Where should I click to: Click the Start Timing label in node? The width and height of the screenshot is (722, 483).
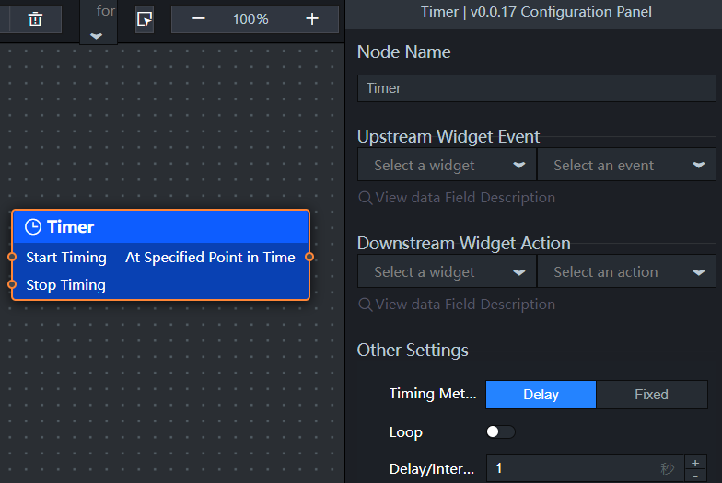tap(66, 258)
